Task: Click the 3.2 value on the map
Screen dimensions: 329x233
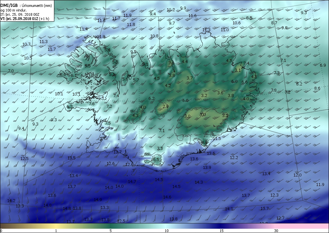Action: tap(204, 95)
